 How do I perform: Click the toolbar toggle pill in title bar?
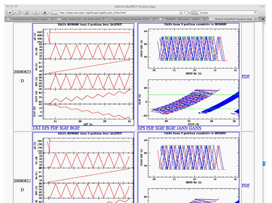tap(262, 7)
